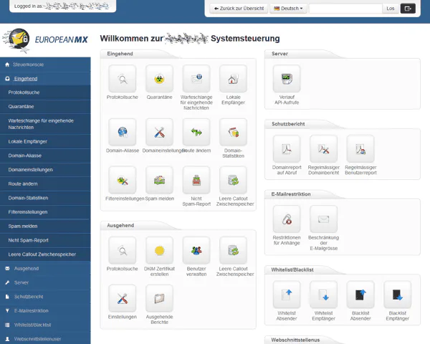
Task: Select Protokollsuche in sidebar menu
Action: pos(45,92)
